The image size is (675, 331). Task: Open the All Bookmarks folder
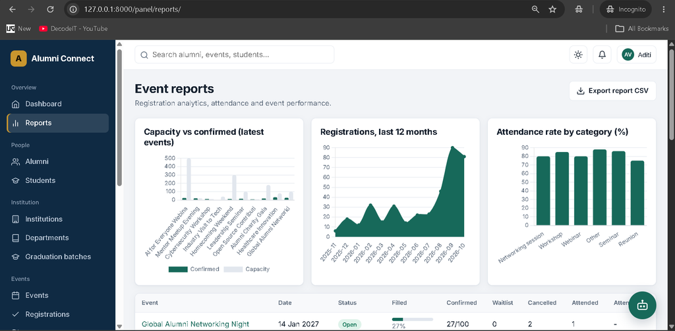tap(641, 28)
